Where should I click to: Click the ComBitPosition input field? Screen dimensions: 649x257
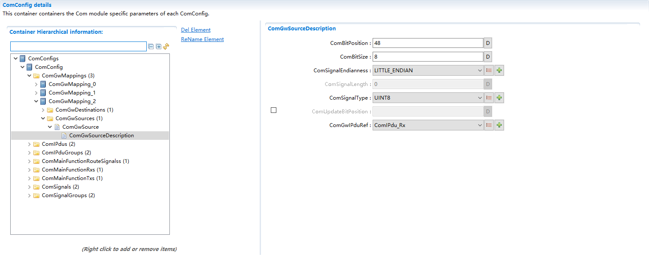[427, 43]
